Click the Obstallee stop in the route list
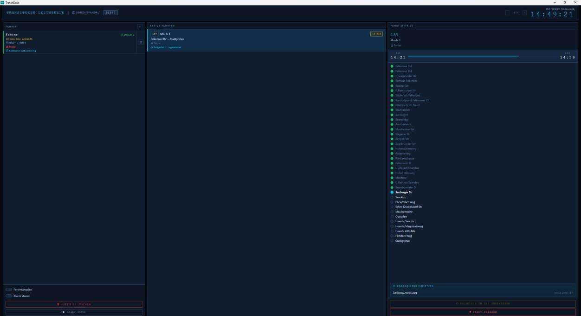This screenshot has width=581, height=316. (401, 217)
